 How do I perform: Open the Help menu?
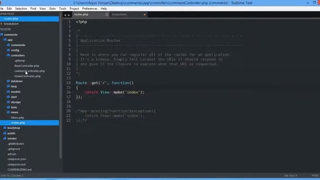coord(103,8)
